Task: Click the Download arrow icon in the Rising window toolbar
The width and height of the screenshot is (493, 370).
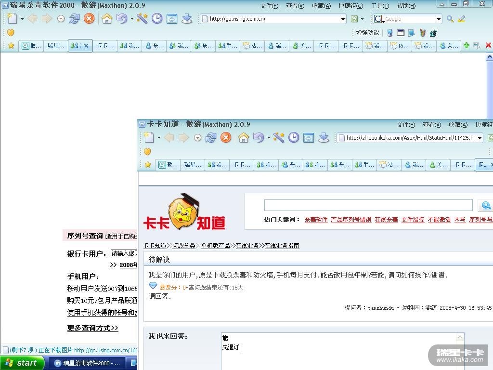Action: [187, 19]
